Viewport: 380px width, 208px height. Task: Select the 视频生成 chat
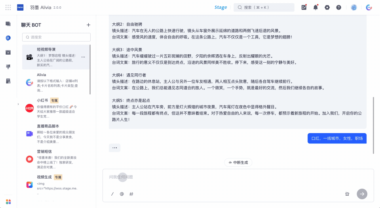pyautogui.click(x=56, y=185)
